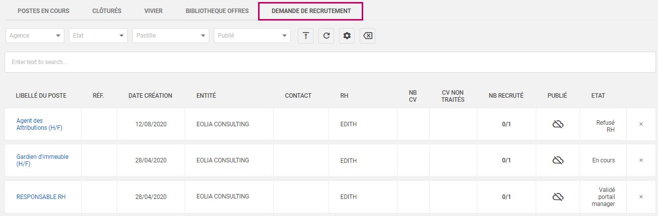This screenshot has width=658, height=216.
Task: Click the search text input field
Action: (330, 62)
